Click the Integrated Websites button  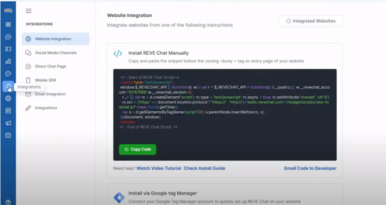coord(310,21)
